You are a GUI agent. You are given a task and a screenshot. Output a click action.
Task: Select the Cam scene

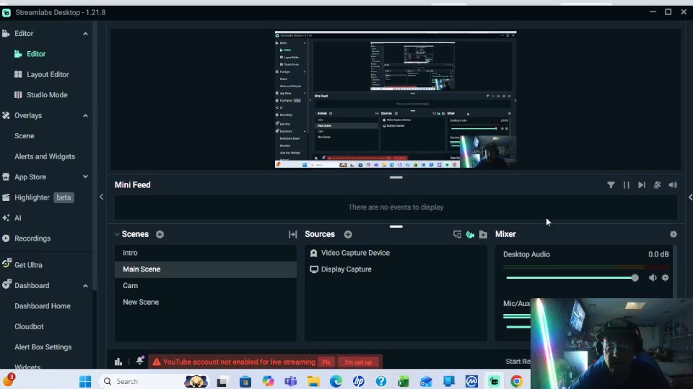[x=206, y=286]
